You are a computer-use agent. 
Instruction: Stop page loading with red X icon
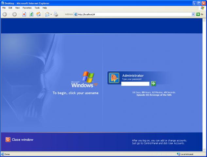(x=24, y=14)
